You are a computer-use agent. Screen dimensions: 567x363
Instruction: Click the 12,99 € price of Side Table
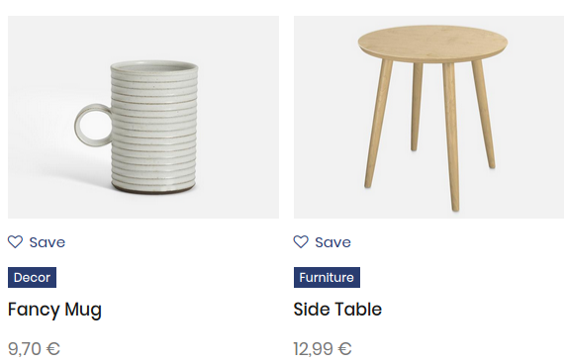tap(323, 349)
